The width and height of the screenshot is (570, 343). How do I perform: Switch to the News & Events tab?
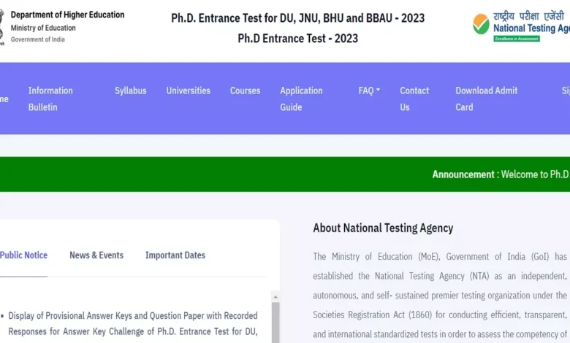pos(96,255)
